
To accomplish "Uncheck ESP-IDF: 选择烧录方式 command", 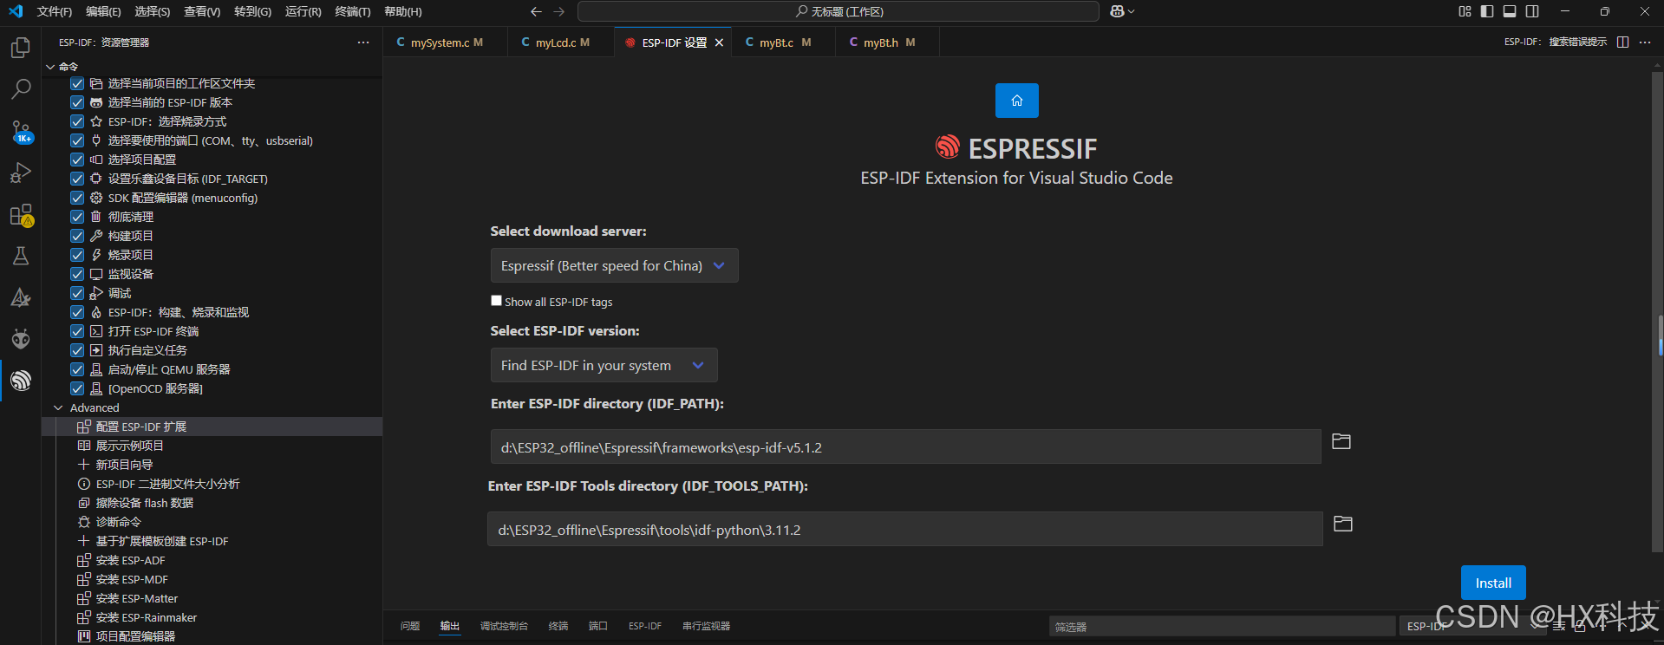I will 77,121.
